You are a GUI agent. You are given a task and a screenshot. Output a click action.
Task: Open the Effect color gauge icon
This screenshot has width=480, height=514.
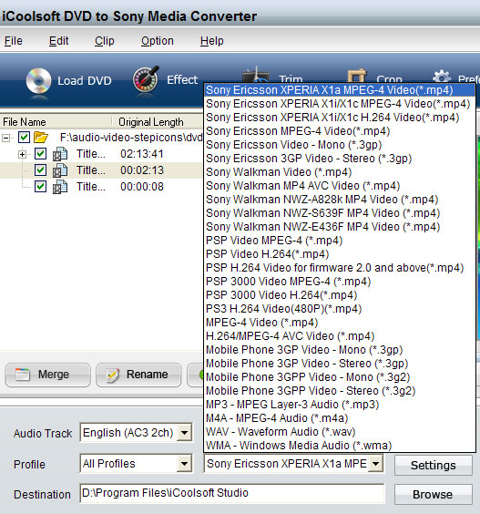pos(145,79)
